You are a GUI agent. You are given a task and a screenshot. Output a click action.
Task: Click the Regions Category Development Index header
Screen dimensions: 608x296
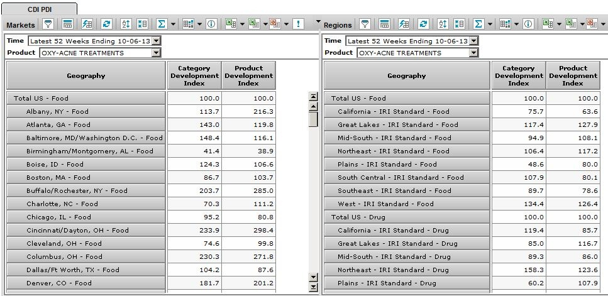click(x=518, y=75)
